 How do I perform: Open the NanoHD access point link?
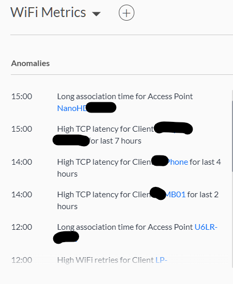tap(72, 108)
